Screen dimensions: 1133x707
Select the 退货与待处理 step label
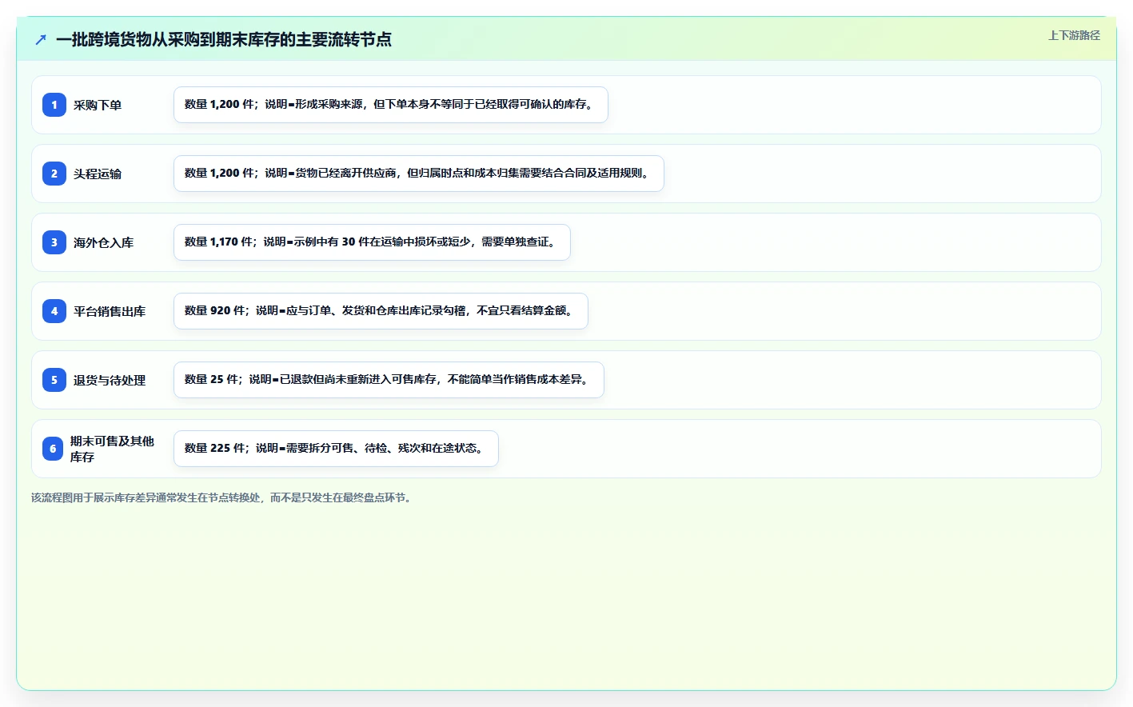[110, 380]
